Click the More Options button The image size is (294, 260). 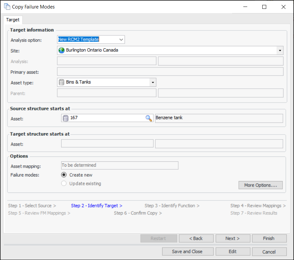click(x=260, y=185)
